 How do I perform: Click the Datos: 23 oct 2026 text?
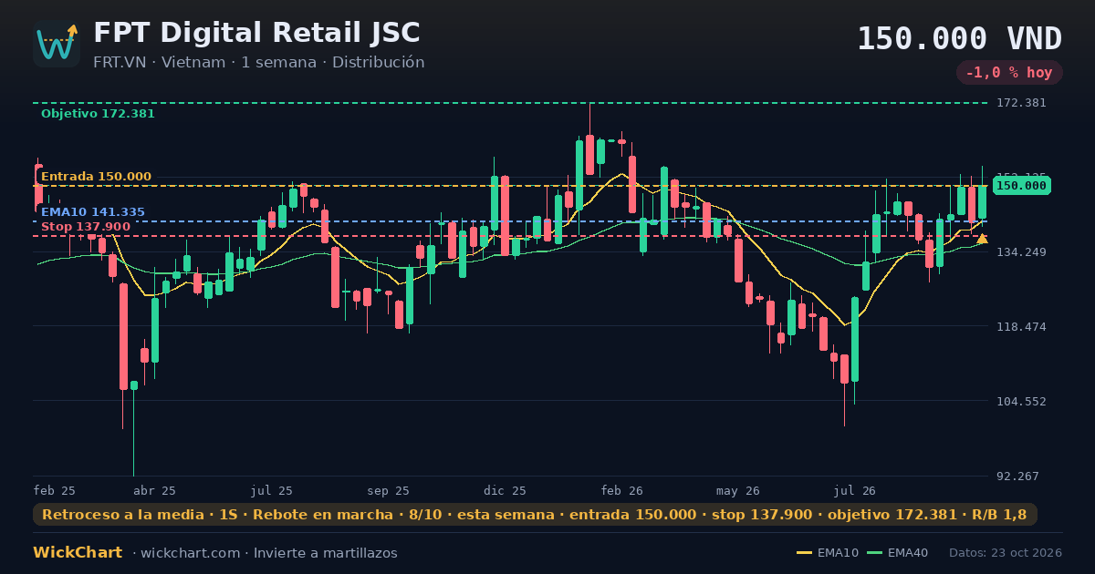click(x=1006, y=553)
